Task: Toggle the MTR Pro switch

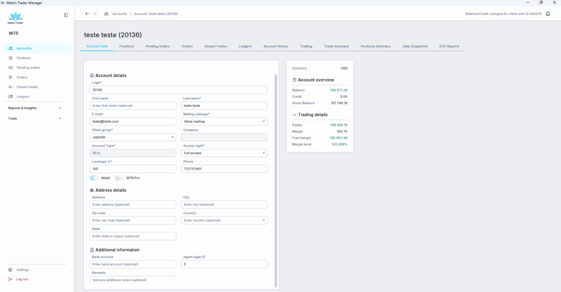Action: coord(119,178)
